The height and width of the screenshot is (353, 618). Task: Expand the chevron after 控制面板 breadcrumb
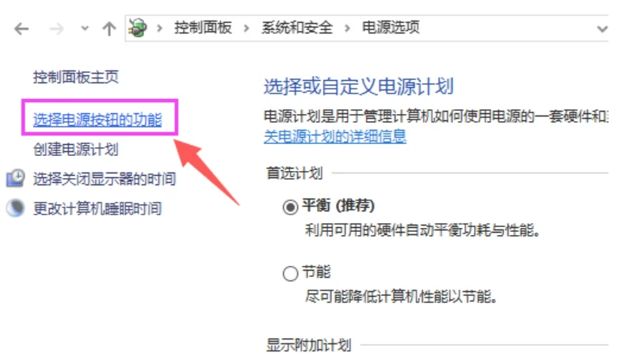246,28
